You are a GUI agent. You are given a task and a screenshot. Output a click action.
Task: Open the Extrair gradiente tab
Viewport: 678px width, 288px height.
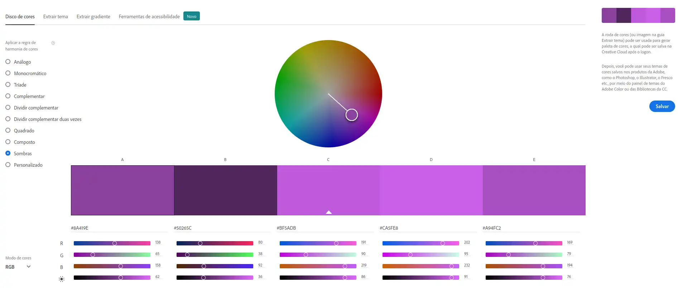(x=93, y=16)
